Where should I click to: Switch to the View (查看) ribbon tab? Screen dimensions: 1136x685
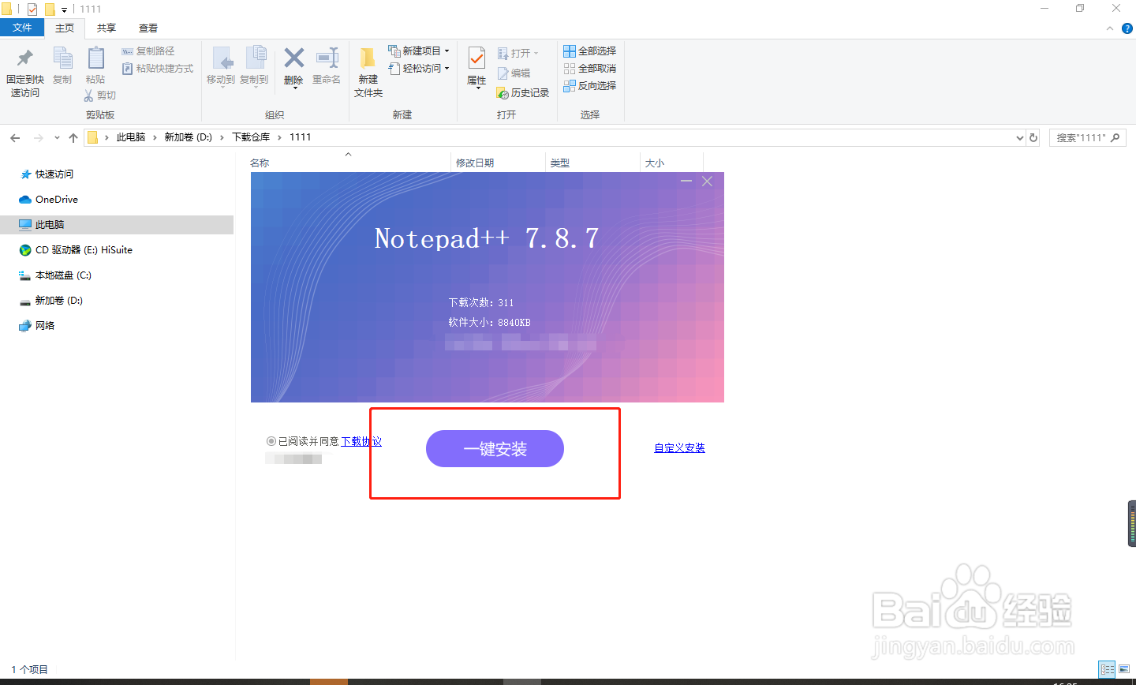[x=148, y=28]
